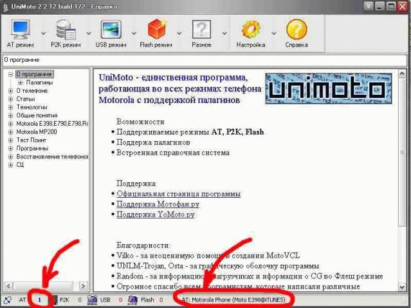Open the AT режим toolbar icon
The width and height of the screenshot is (411, 308).
point(21,29)
